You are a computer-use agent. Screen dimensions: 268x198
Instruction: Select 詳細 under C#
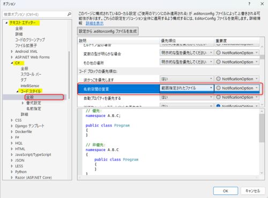click(25, 114)
